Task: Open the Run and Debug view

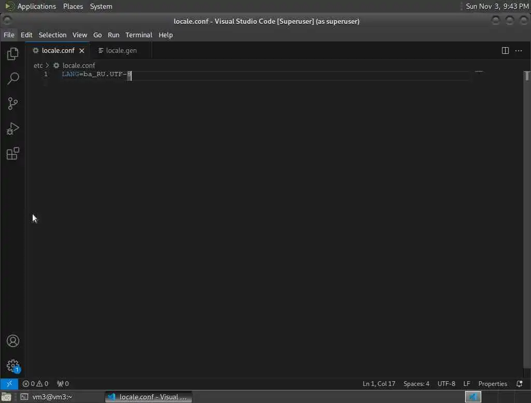Action: tap(13, 129)
